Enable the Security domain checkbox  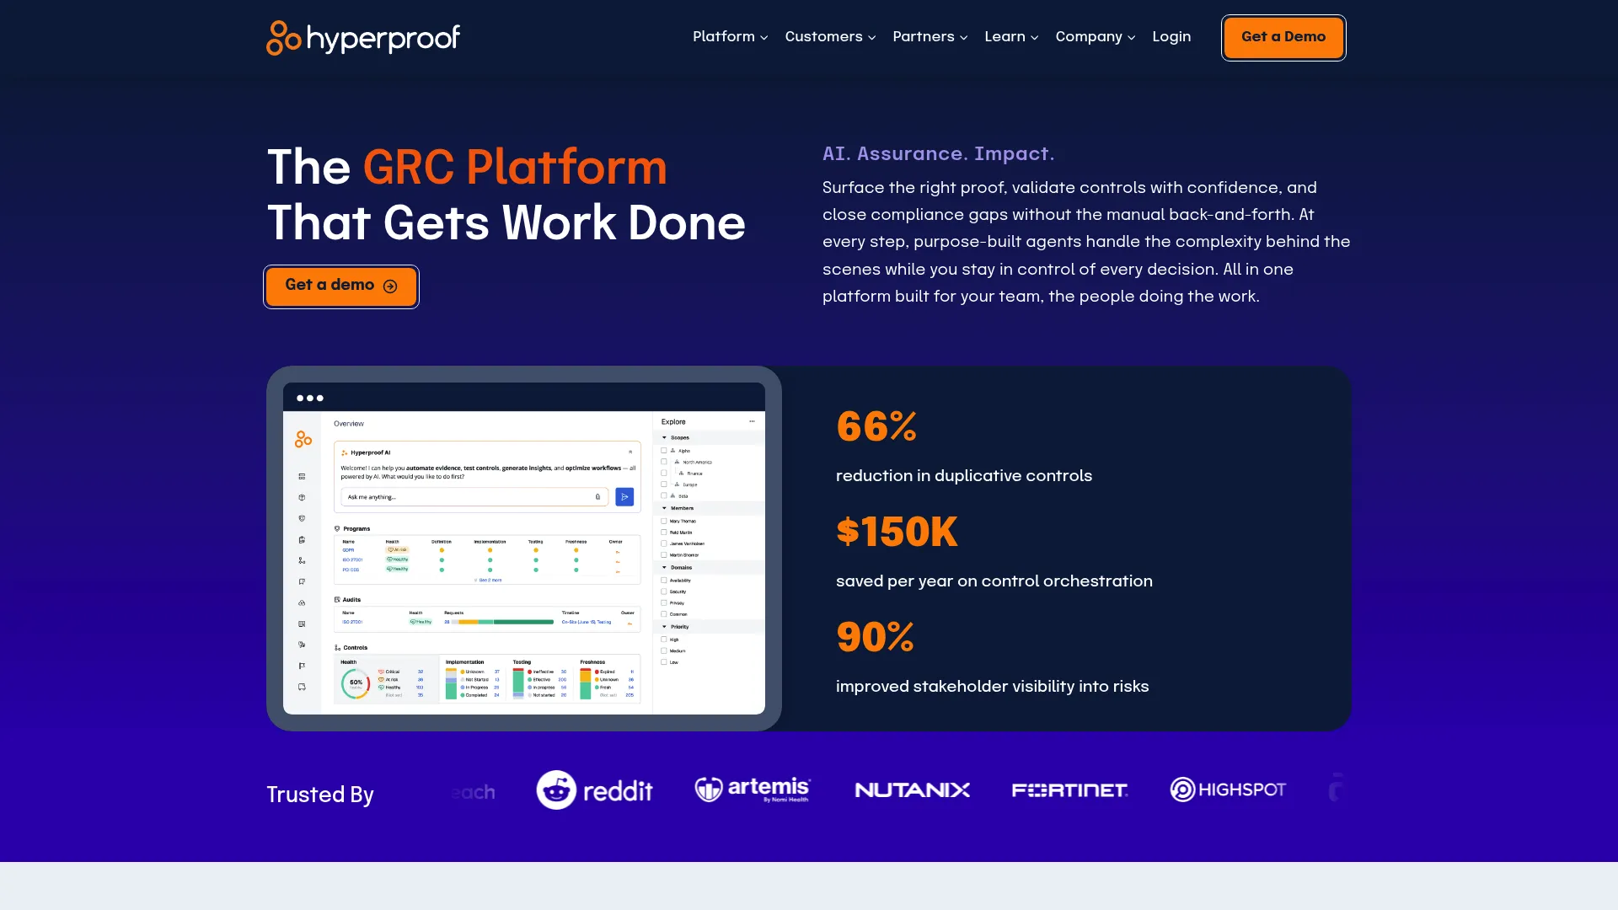click(x=664, y=591)
